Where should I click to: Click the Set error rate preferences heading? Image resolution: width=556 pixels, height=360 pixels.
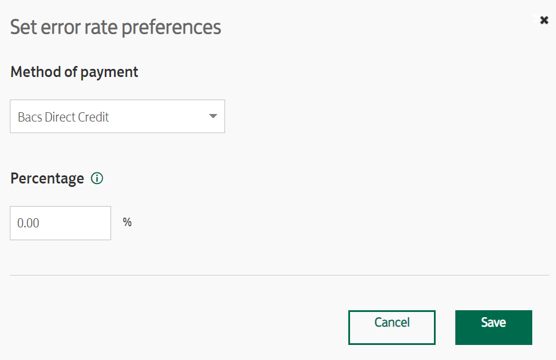coord(116,27)
